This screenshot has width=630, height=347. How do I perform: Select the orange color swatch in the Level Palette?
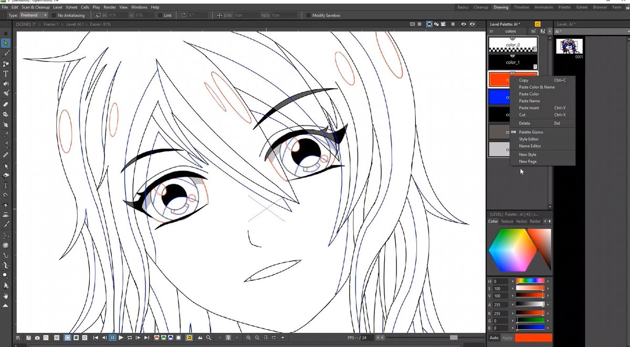(499, 79)
